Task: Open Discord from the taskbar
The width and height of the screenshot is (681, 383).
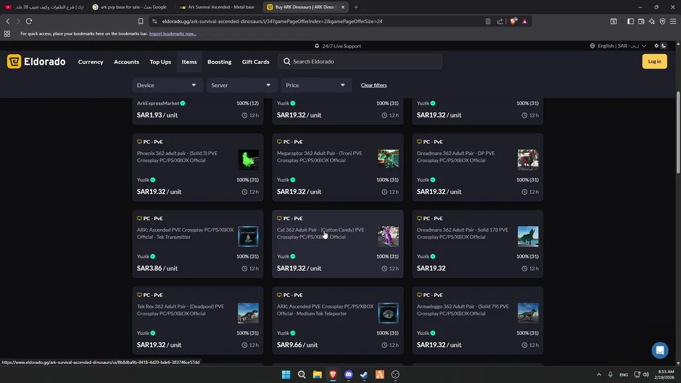Action: click(348, 374)
